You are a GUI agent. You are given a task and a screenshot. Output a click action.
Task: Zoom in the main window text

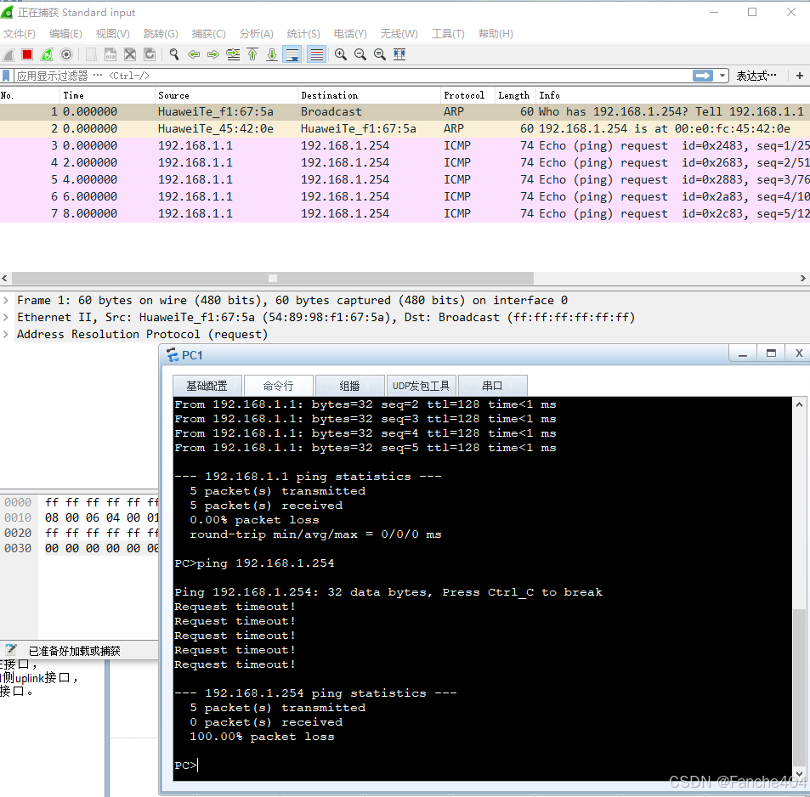click(x=341, y=54)
